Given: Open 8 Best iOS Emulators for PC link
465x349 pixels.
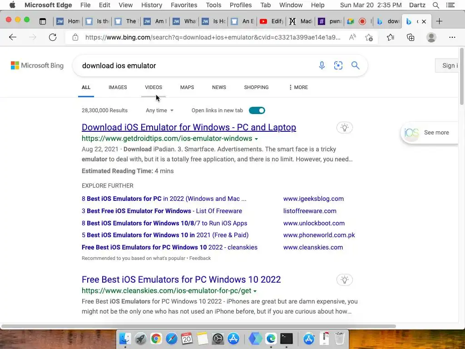Looking at the screenshot, I should point(164,199).
